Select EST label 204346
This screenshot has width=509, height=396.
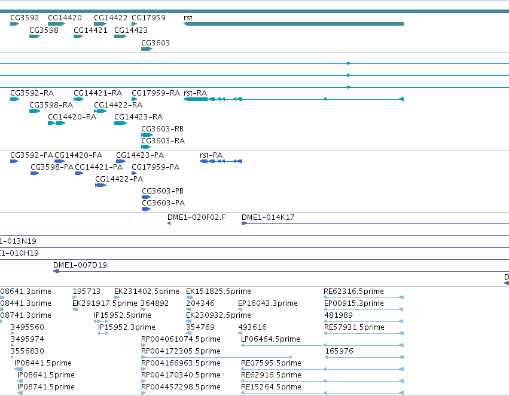[x=200, y=303]
